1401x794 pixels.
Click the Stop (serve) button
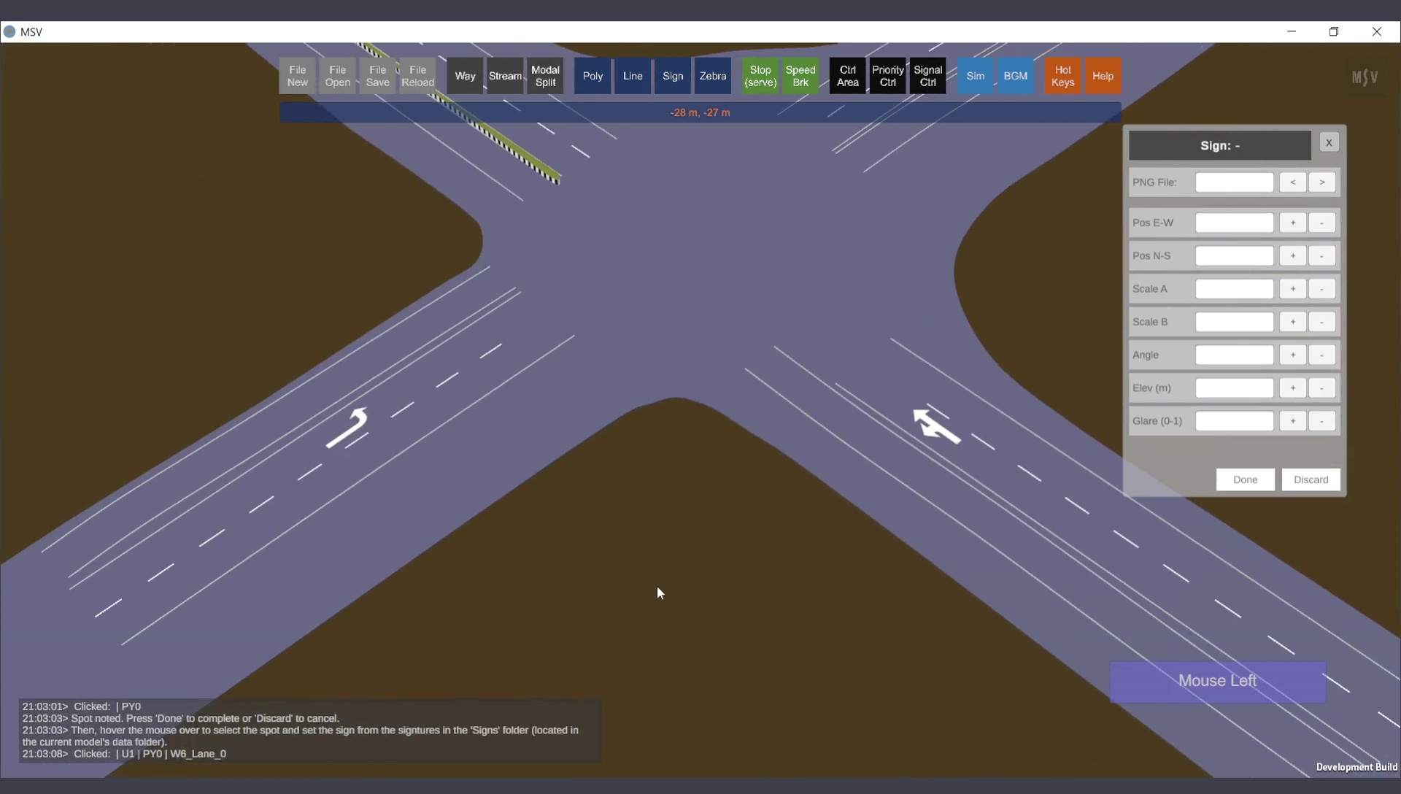tap(760, 76)
